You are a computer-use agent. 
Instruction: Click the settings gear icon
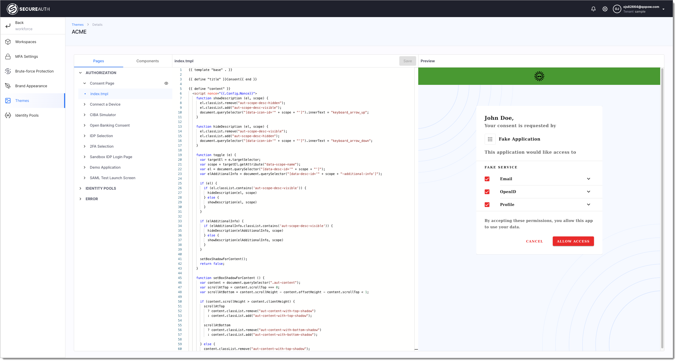pos(605,8)
